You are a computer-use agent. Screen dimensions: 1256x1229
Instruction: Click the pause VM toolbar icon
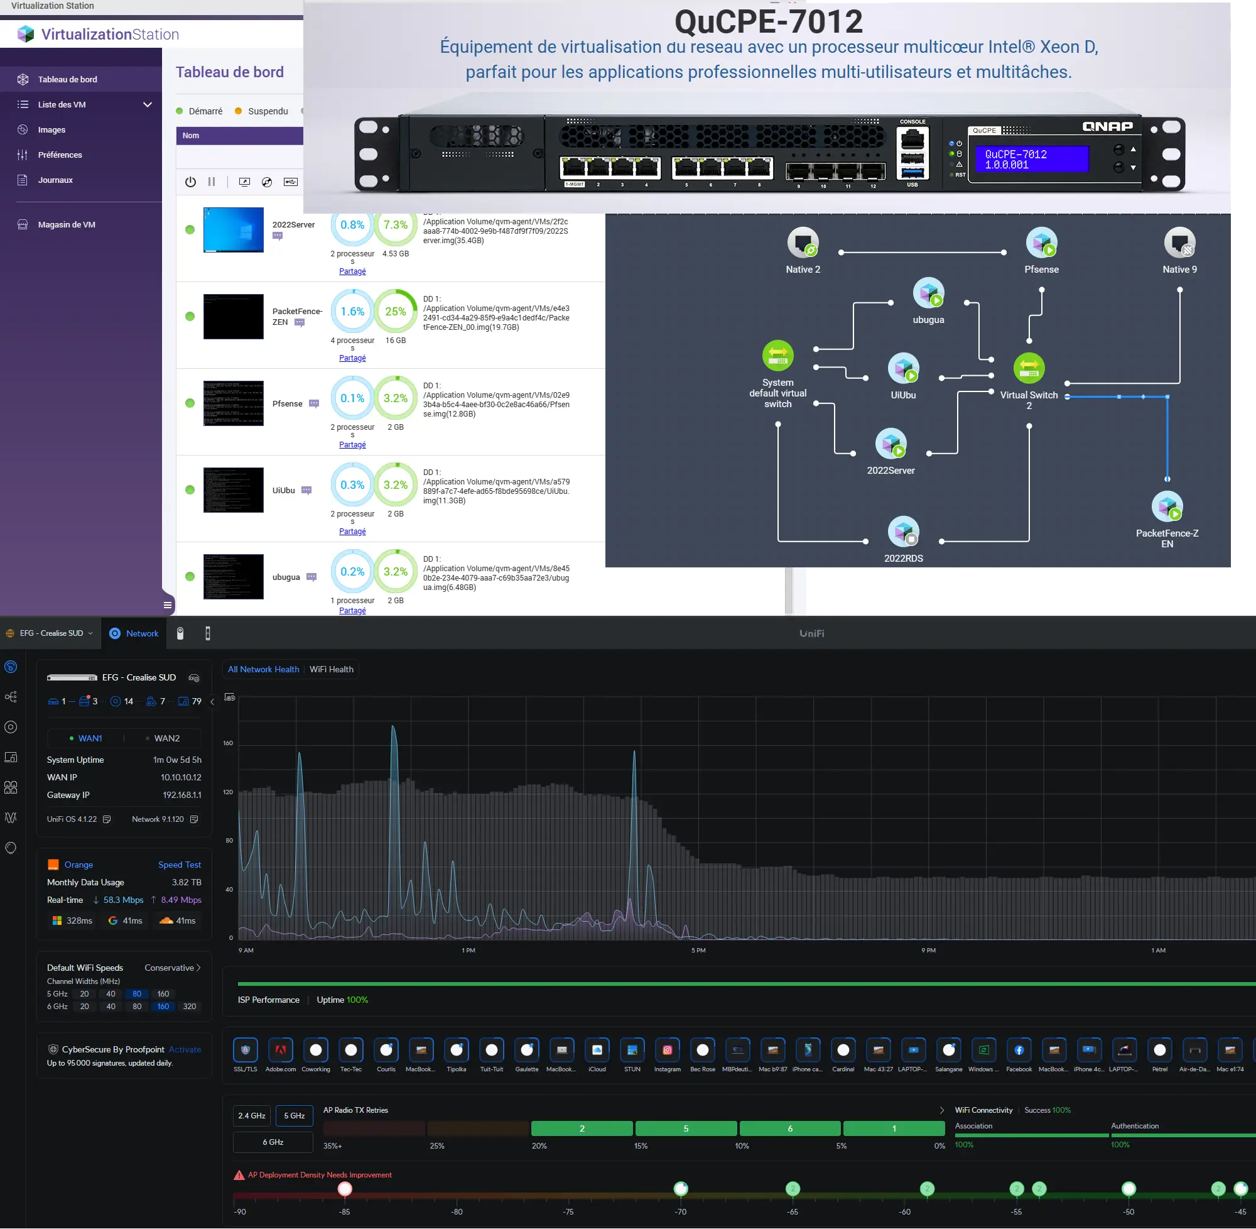point(212,182)
